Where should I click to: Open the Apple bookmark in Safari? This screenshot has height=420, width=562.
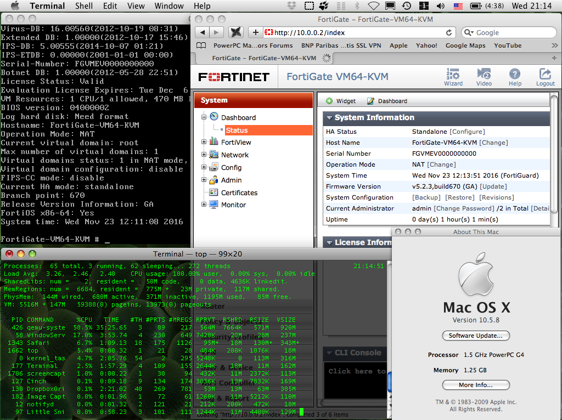click(x=398, y=46)
